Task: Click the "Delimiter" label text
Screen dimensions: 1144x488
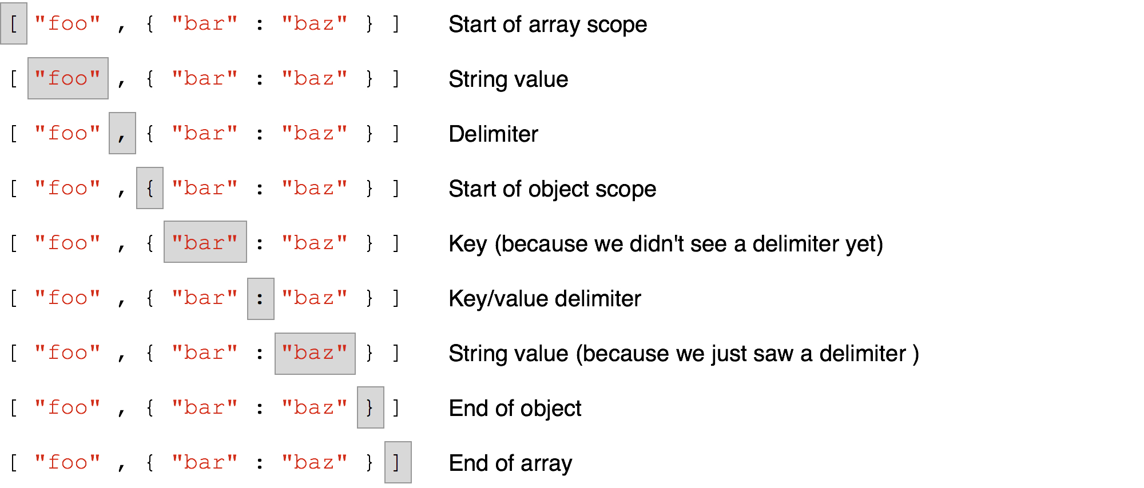Action: [493, 134]
